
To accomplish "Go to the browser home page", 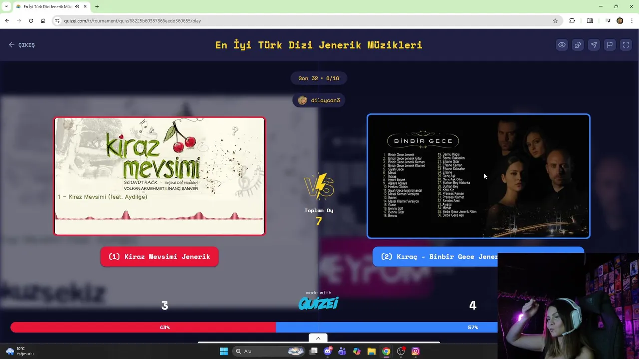I will (43, 21).
